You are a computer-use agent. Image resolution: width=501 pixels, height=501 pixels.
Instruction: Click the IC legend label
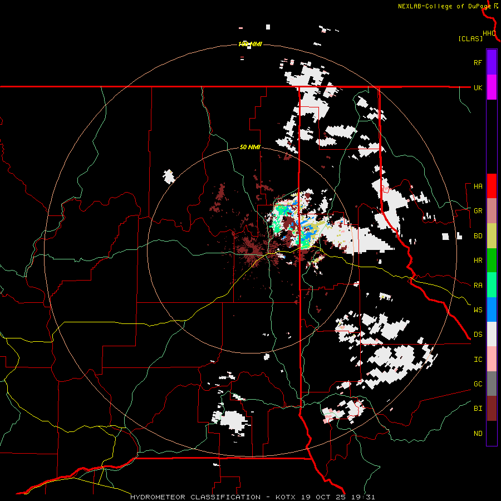click(478, 360)
